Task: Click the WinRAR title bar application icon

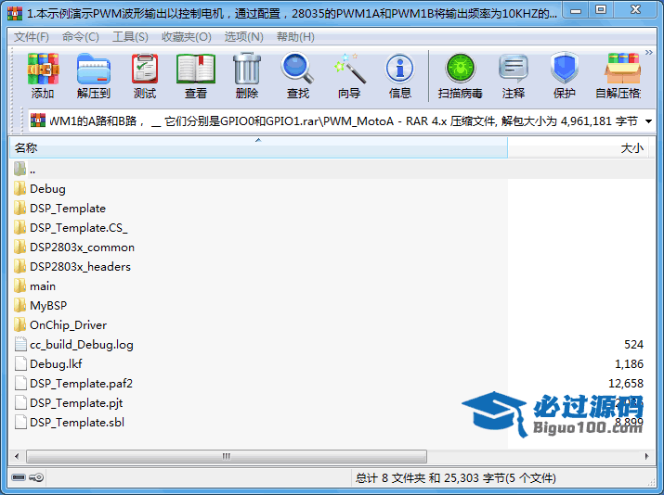Action: click(x=15, y=13)
